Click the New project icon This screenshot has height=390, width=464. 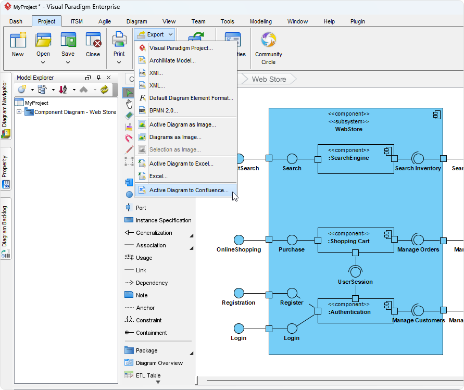(x=18, y=40)
